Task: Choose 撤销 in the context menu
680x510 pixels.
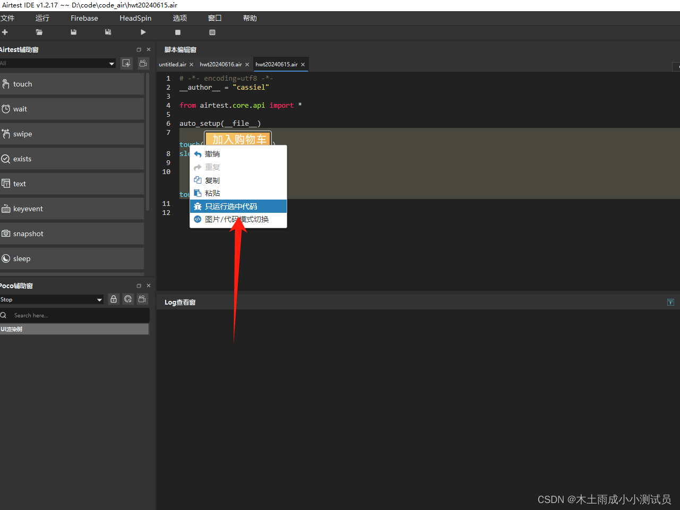Action: tap(238, 154)
